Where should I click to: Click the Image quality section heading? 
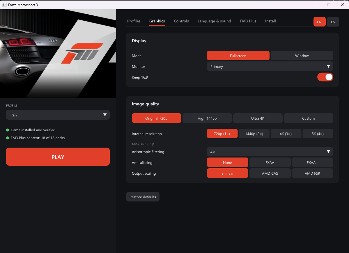pos(145,104)
